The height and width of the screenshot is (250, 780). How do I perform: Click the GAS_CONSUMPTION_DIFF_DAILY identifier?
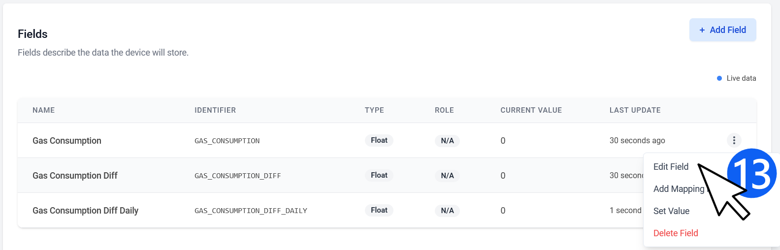(251, 211)
